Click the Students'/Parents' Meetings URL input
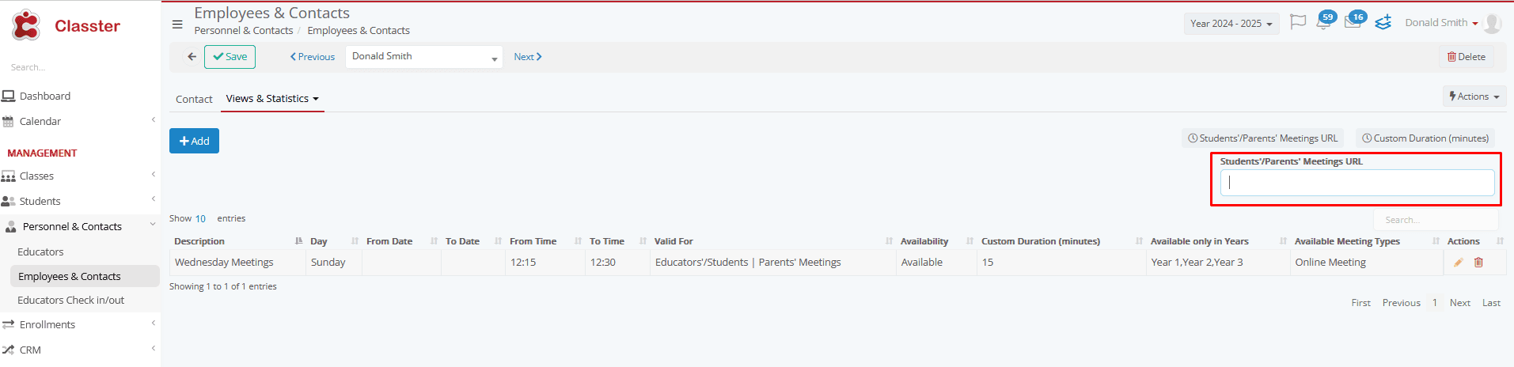The width and height of the screenshot is (1514, 367). pyautogui.click(x=1357, y=183)
